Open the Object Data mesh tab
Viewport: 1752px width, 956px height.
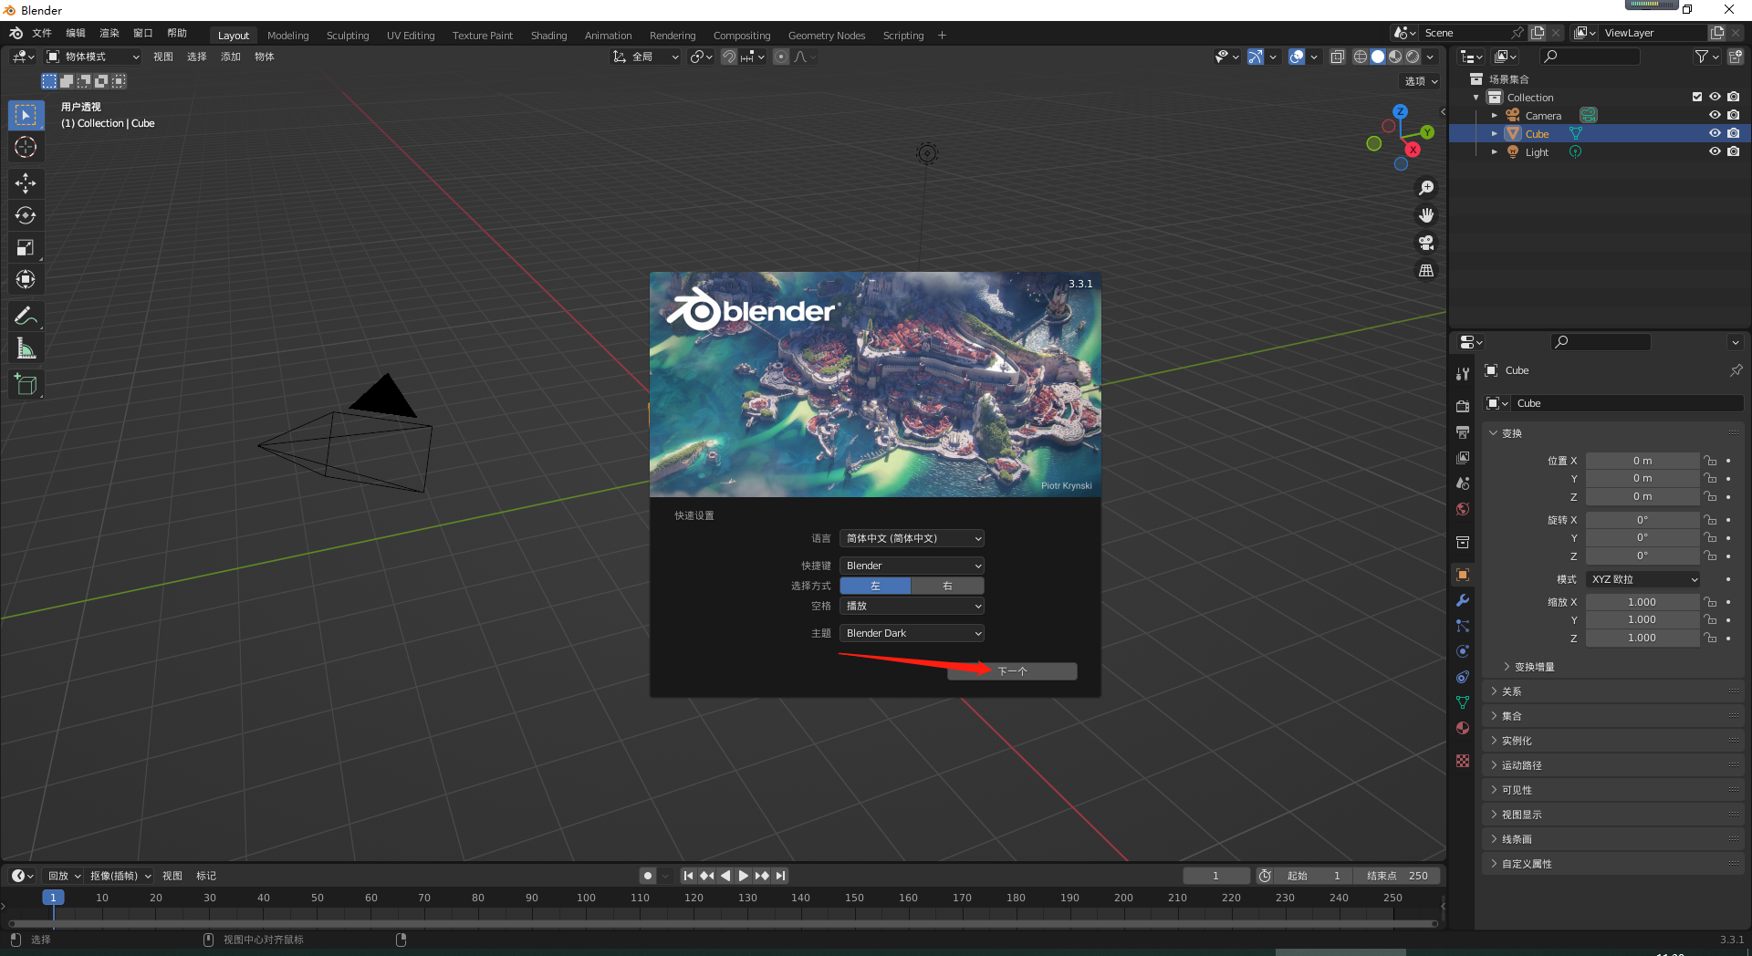pos(1463,702)
